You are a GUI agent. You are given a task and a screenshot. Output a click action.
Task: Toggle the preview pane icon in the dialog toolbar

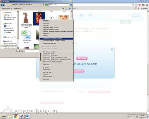(66, 9)
